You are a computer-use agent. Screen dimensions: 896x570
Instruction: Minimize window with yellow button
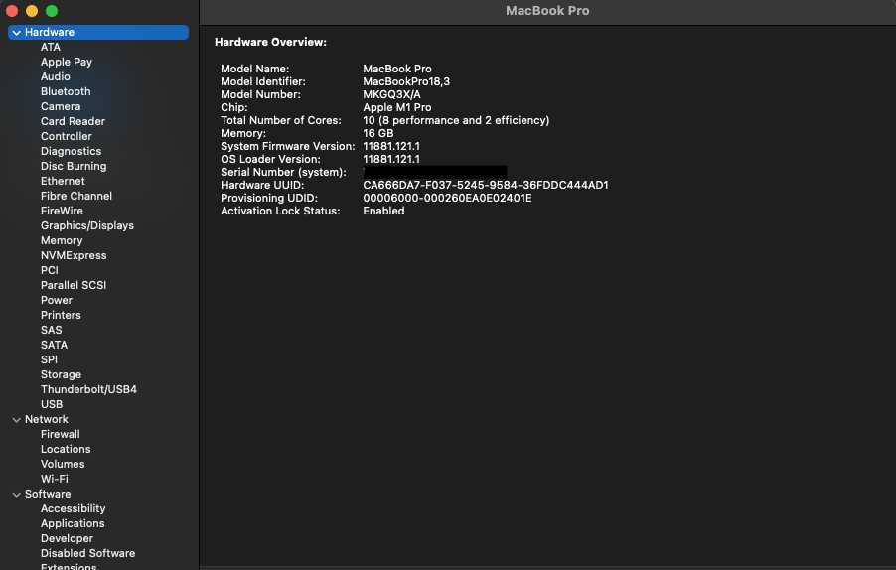[32, 11]
